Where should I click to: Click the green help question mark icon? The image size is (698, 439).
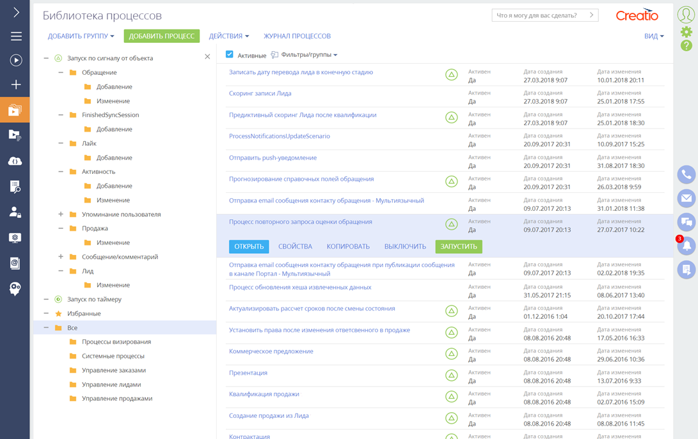[686, 46]
